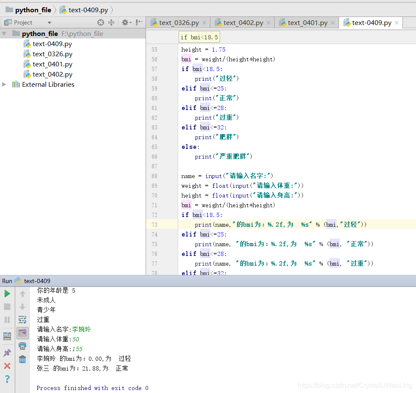
Task: Click the restore layout icon in Run panel
Action: (7, 336)
